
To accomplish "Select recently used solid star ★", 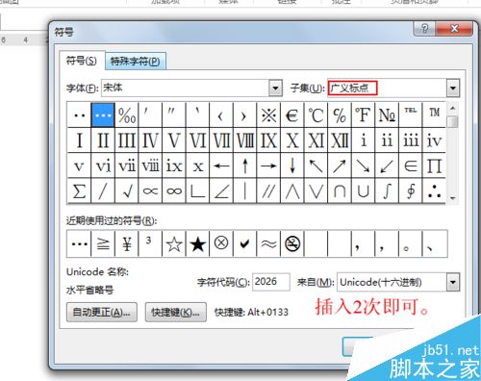I will tap(197, 243).
